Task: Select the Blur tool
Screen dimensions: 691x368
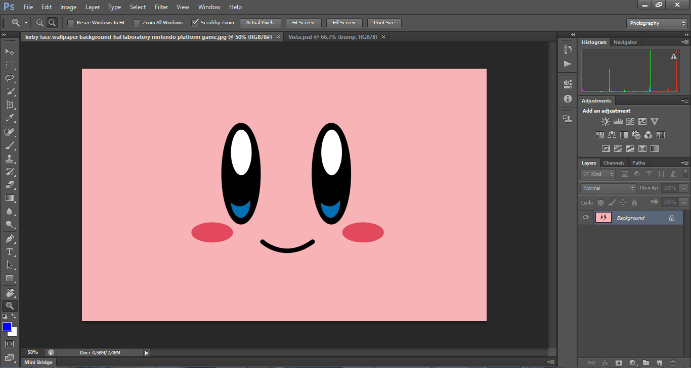Action: pos(10,211)
